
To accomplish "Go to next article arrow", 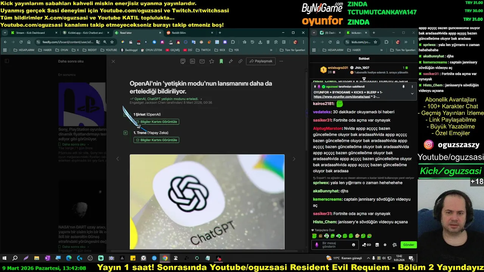I will (294, 159).
